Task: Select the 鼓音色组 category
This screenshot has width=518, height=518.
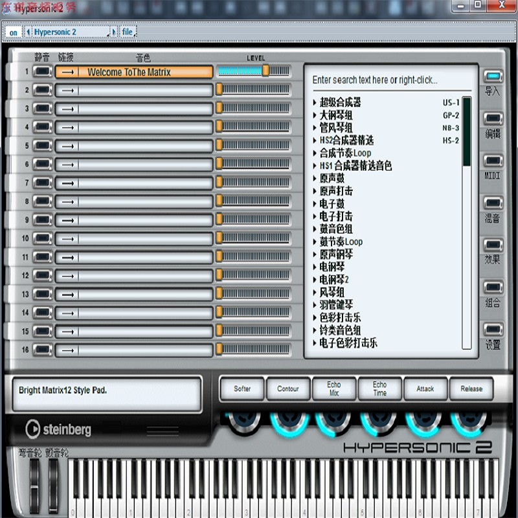Action: tap(336, 229)
